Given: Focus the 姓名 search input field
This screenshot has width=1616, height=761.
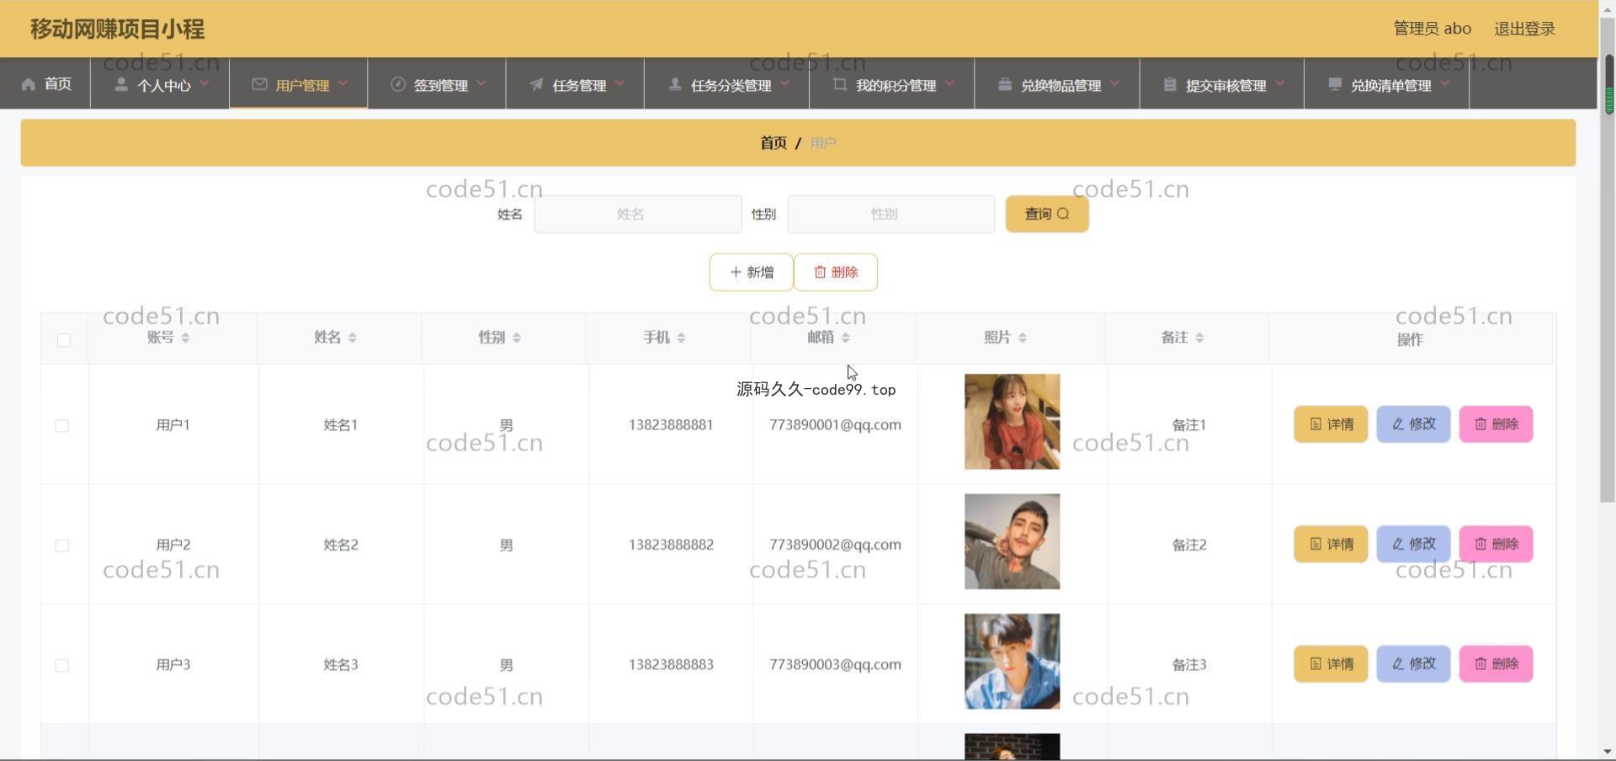Looking at the screenshot, I should coord(638,214).
